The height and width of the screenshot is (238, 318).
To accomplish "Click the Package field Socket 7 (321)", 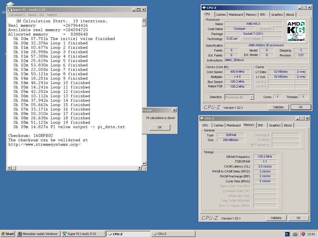I will 253,34.
